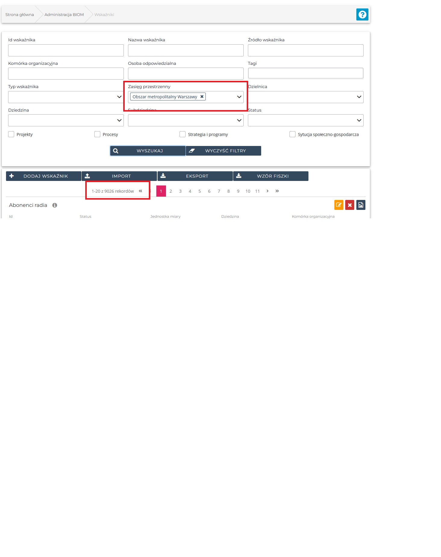Enable the Projekty checkbox

11,135
